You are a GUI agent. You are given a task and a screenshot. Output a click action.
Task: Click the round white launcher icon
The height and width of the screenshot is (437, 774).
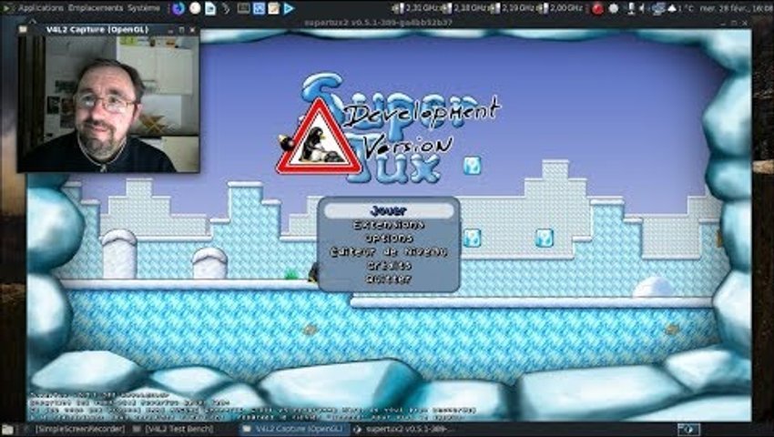tap(195, 8)
